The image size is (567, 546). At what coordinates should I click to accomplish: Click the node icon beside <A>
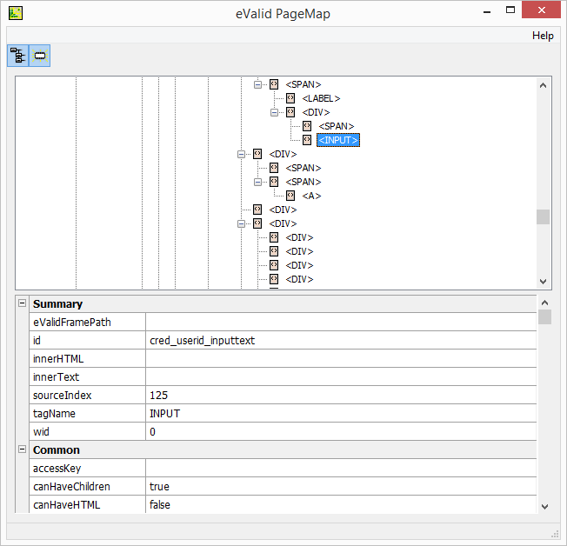pyautogui.click(x=290, y=196)
